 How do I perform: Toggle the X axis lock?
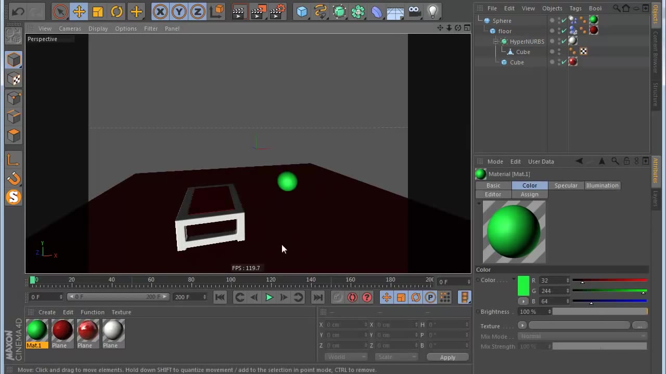(x=160, y=11)
